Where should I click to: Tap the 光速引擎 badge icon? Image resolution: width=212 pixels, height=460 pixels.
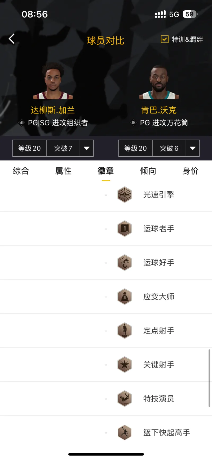[x=125, y=195]
